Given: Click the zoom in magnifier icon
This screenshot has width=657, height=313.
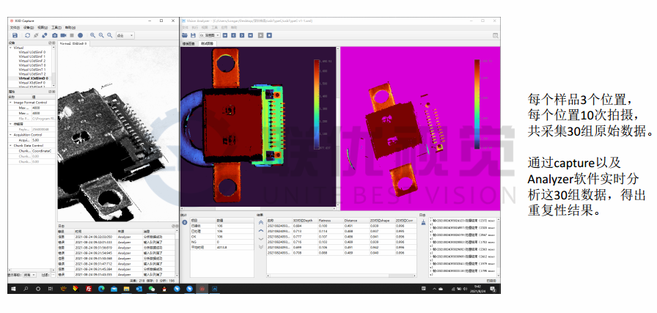Looking at the screenshot, I should 92,35.
